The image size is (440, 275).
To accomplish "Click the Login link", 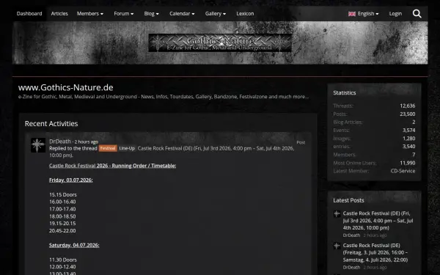I will pyautogui.click(x=395, y=13).
